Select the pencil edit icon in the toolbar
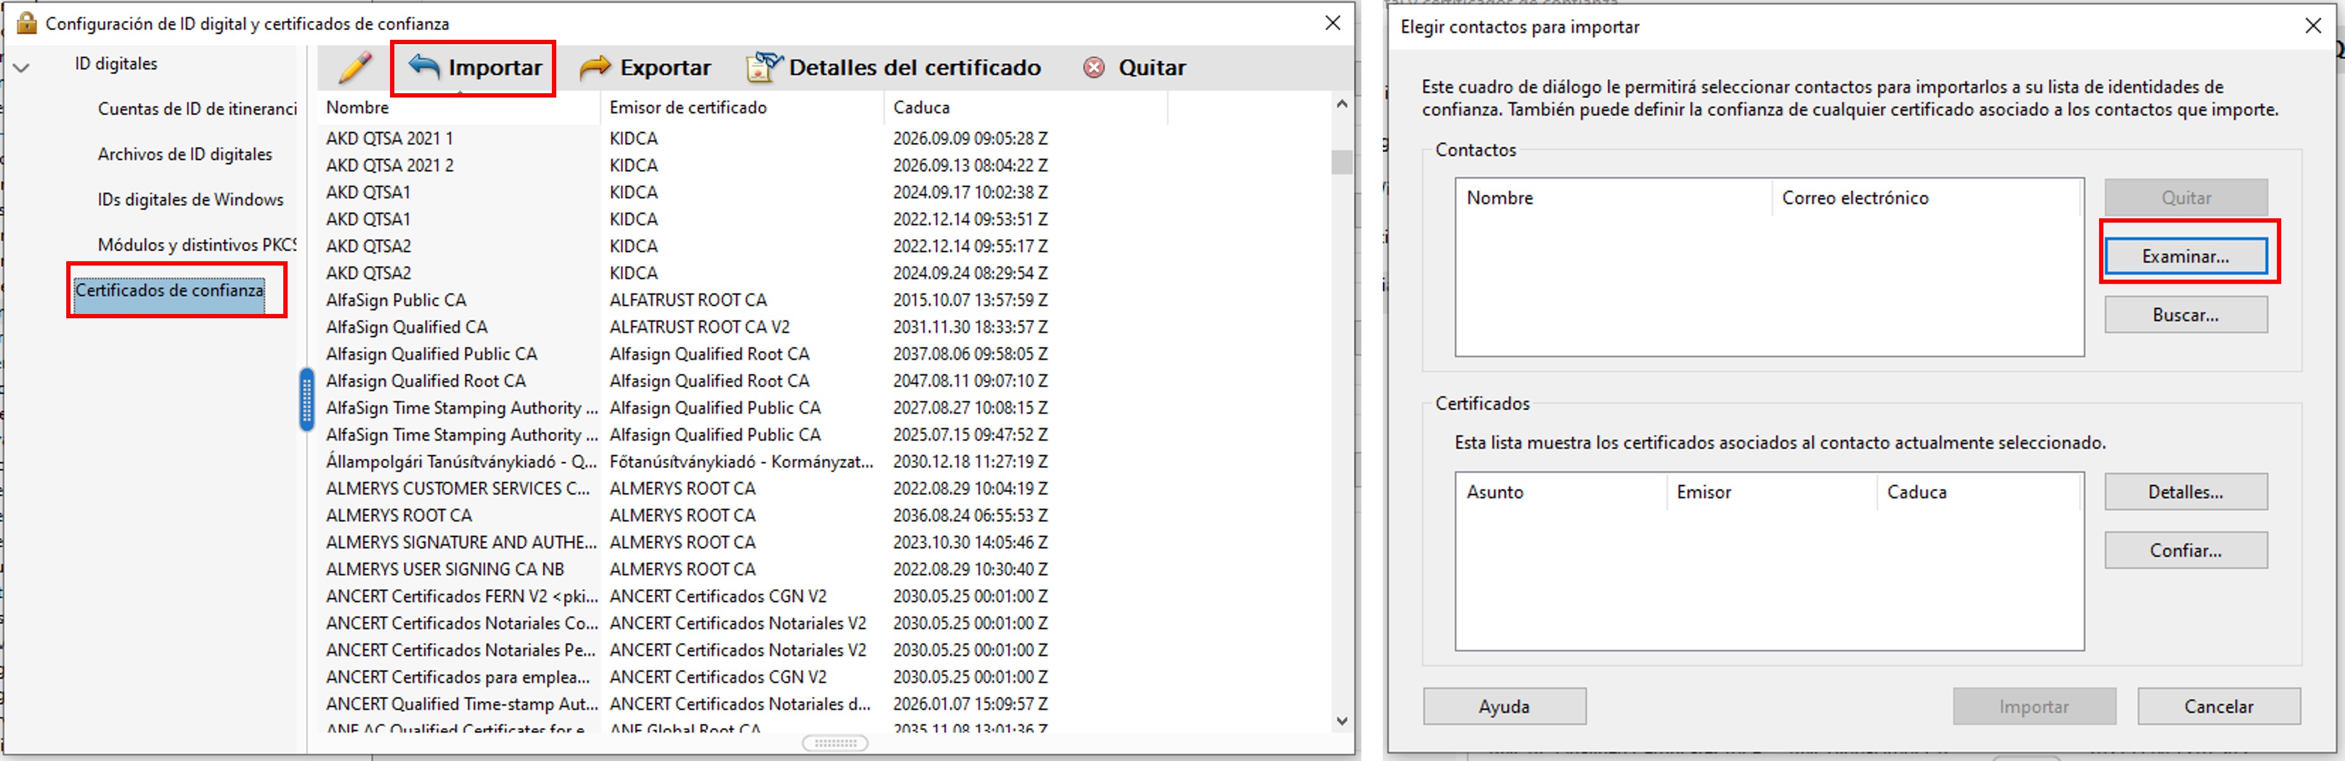 pyautogui.click(x=354, y=66)
